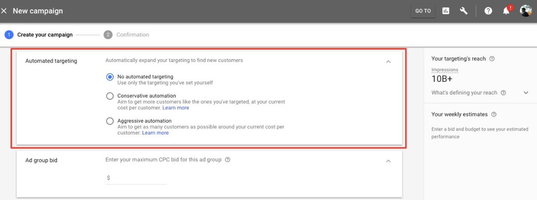Open Learn more link under Conservative automation
This screenshot has width=537, height=200.
coord(176,108)
